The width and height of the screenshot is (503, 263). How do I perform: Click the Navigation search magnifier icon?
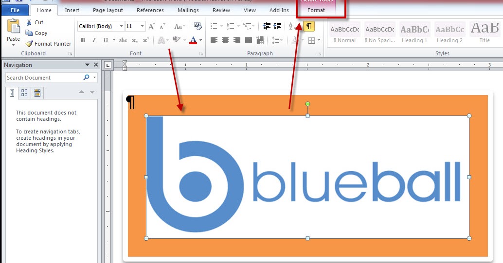click(86, 78)
